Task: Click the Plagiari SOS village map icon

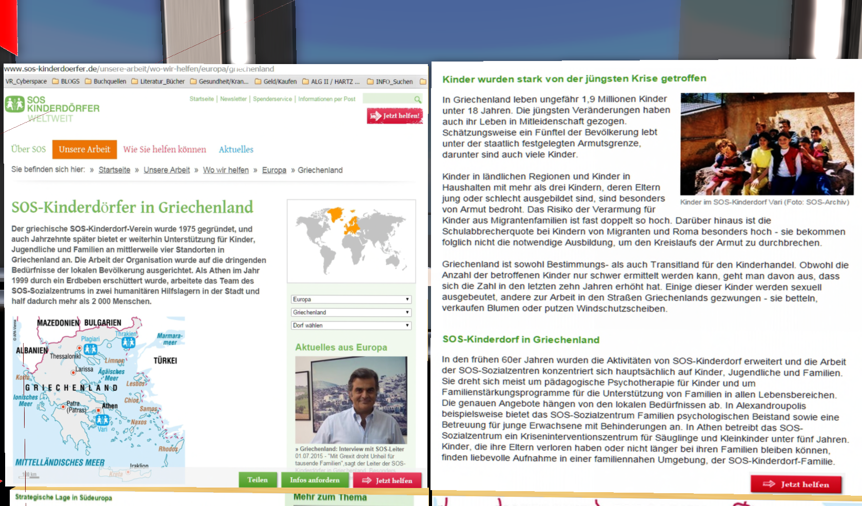Action: (x=90, y=349)
